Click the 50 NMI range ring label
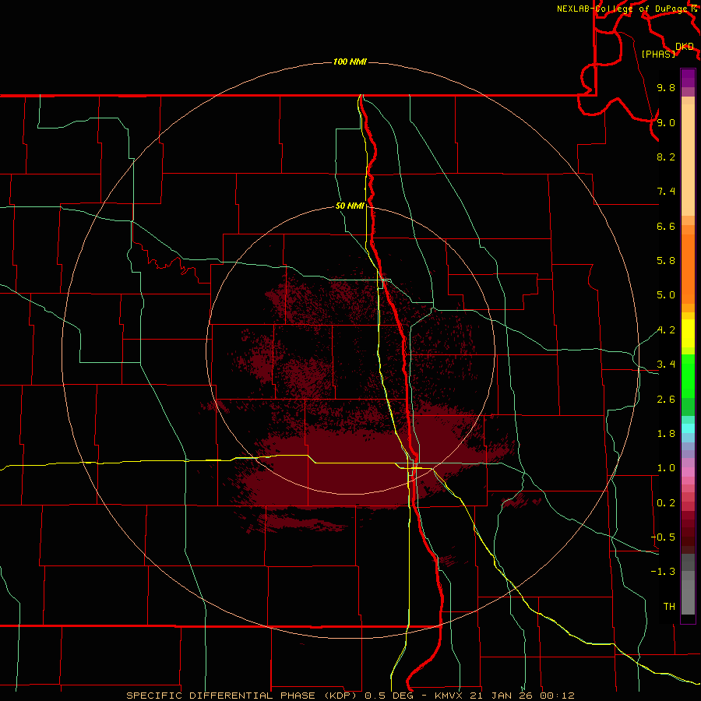701x701 pixels. (x=350, y=206)
